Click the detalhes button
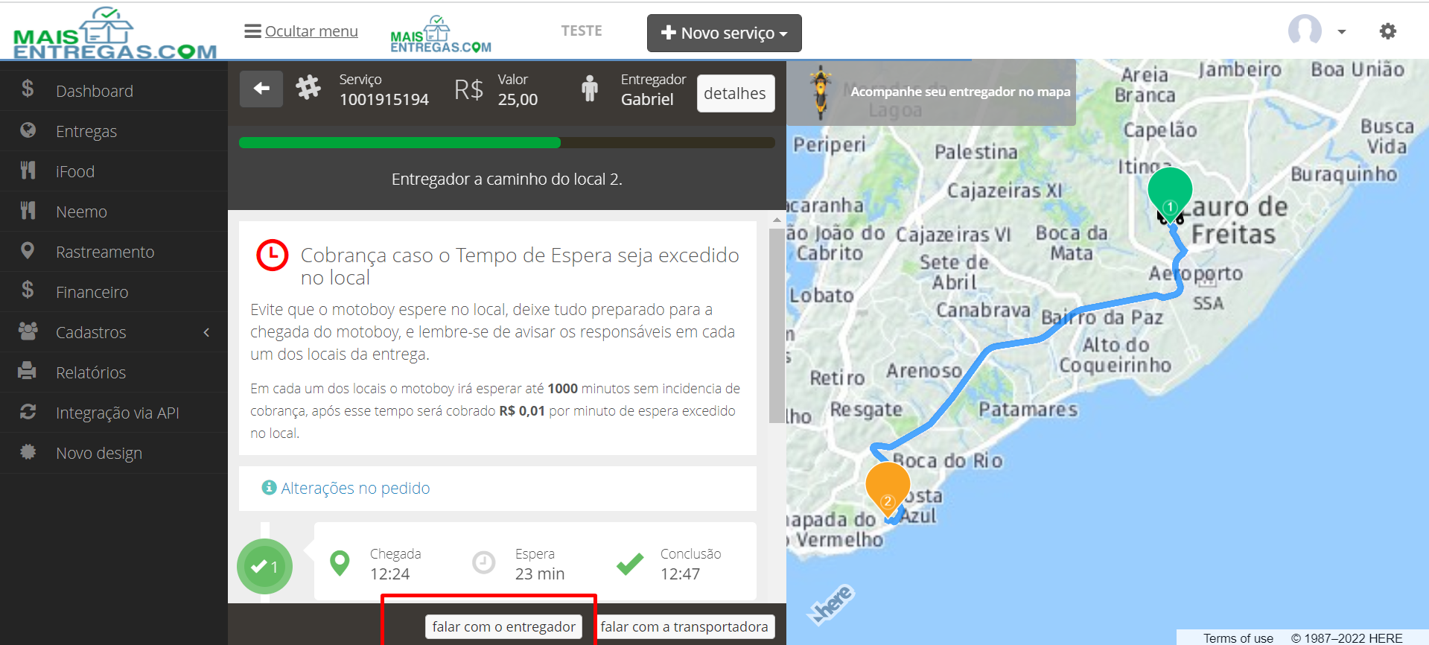 click(x=735, y=93)
